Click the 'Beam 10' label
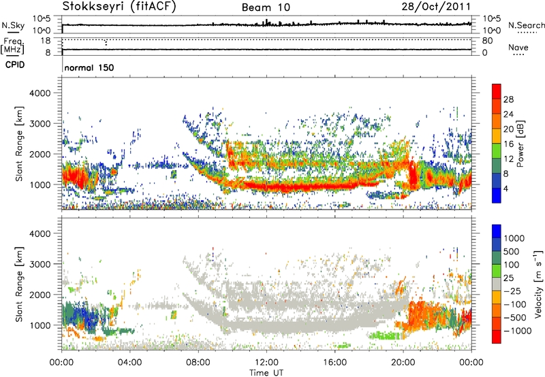 point(266,7)
